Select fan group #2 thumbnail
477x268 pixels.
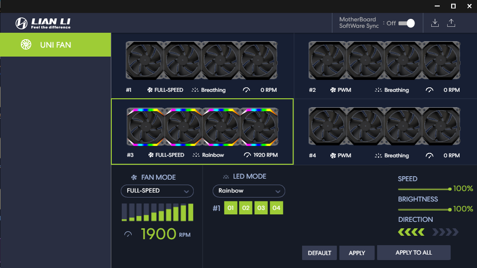coord(384,61)
